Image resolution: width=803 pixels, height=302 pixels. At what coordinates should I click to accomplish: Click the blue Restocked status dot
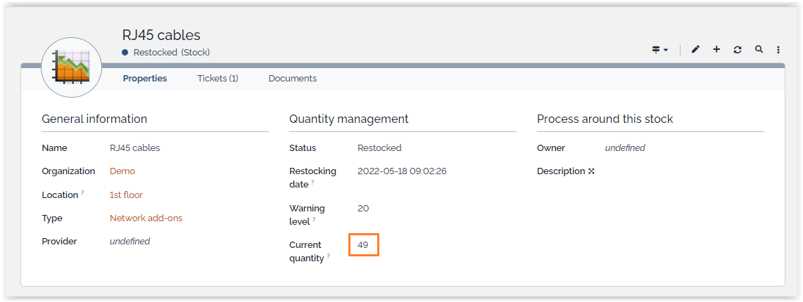(x=125, y=52)
